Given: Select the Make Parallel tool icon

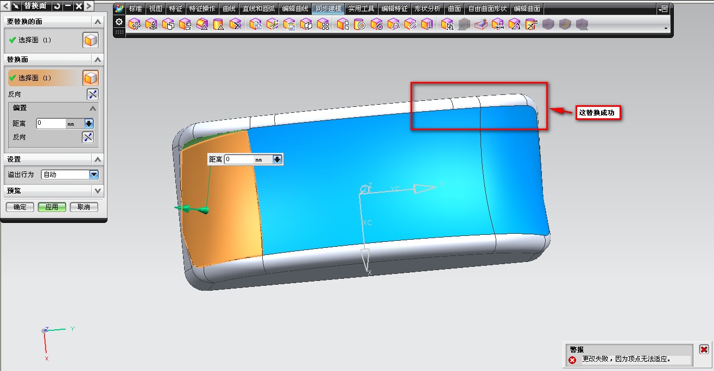Looking at the screenshot, I should pos(410,24).
